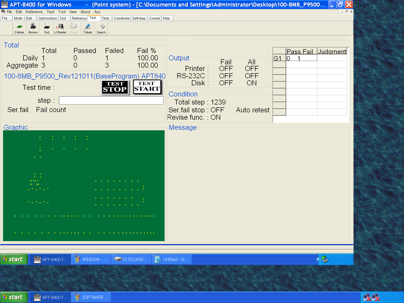404x303 pixels.
Task: Switch to T.Mode using the pen icon
Action: [87, 28]
